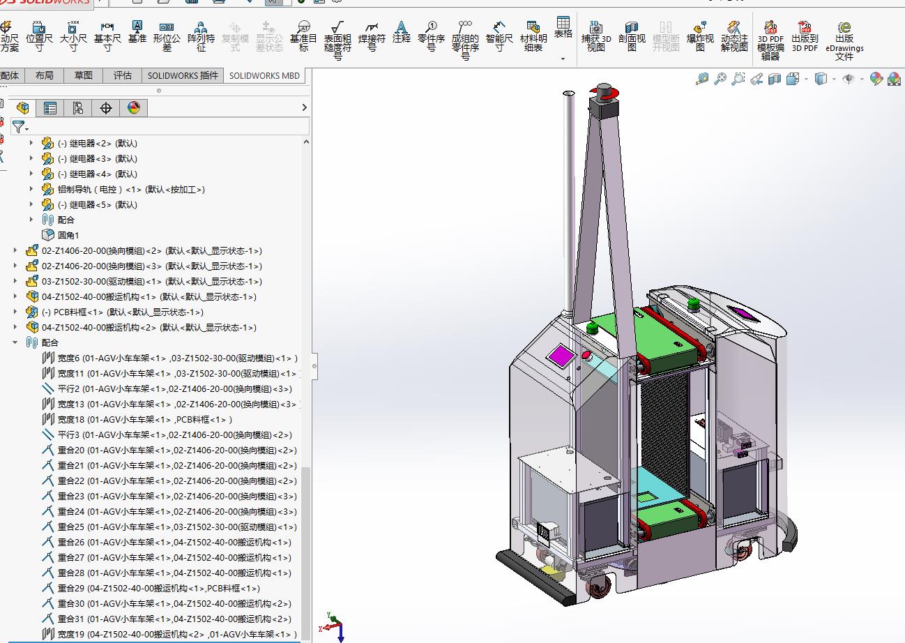Add a 注释 note annotation
This screenshot has height=643, width=905.
(x=402, y=32)
